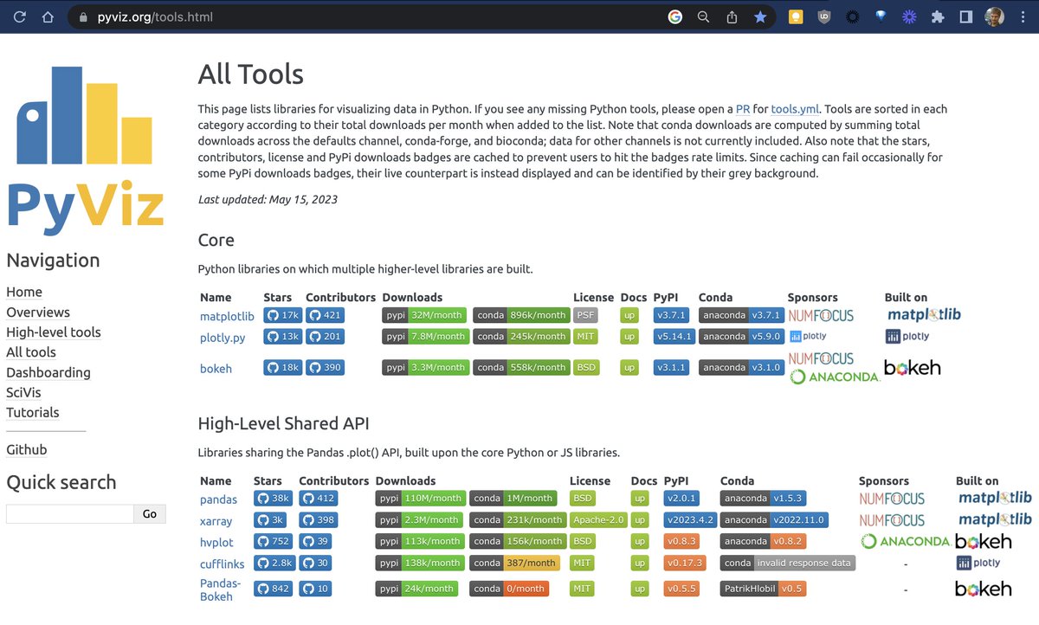This screenshot has height=625, width=1039.
Task: Click the Google icon in the address bar
Action: 675,16
